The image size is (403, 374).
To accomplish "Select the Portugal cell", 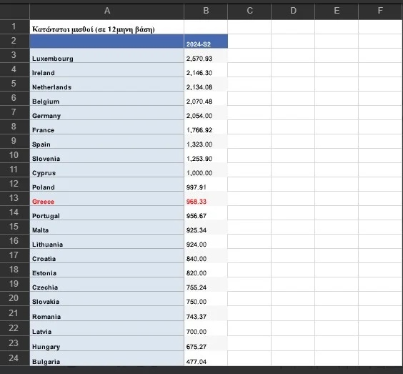I will (107, 213).
